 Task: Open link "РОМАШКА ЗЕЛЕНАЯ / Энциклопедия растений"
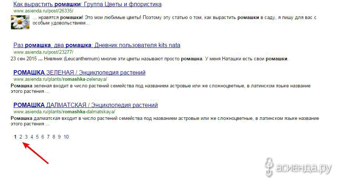tap(79, 73)
